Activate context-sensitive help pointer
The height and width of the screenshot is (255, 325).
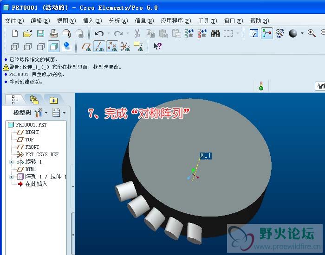tap(157, 46)
